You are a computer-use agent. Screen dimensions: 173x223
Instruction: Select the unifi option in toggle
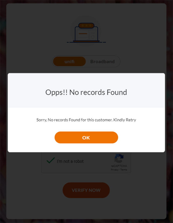[x=69, y=62]
